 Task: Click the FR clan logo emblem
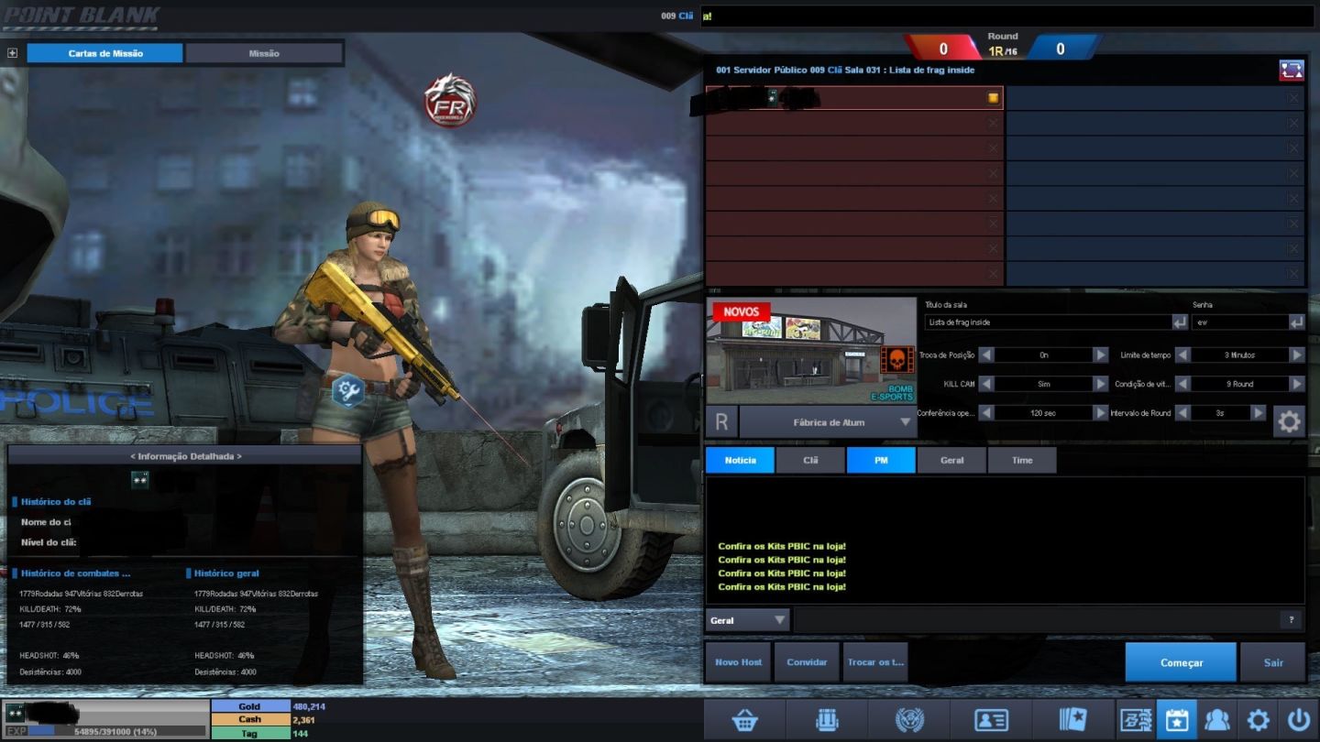pyautogui.click(x=450, y=100)
